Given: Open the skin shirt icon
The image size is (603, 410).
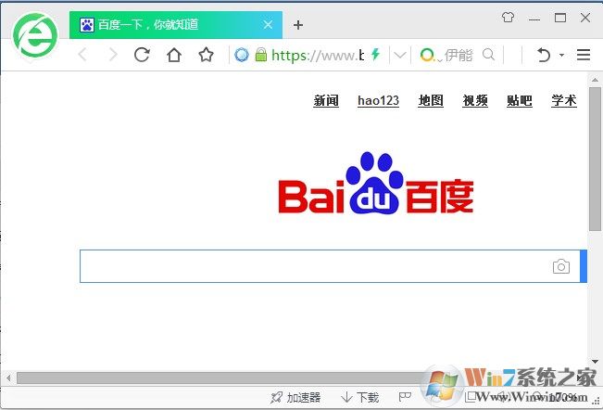Looking at the screenshot, I should 508,18.
